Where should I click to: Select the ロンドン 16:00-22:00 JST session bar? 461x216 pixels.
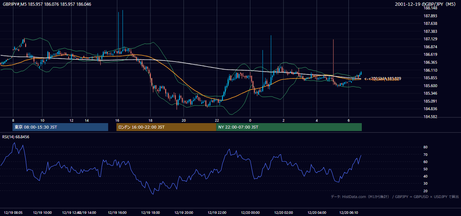tap(166, 127)
